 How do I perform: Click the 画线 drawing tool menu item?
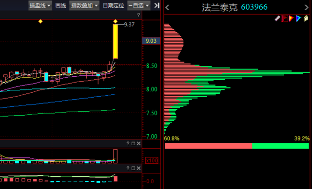coord(60,5)
